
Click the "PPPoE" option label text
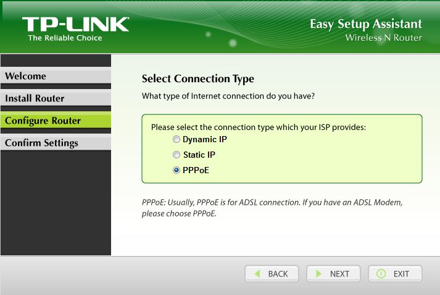click(196, 170)
